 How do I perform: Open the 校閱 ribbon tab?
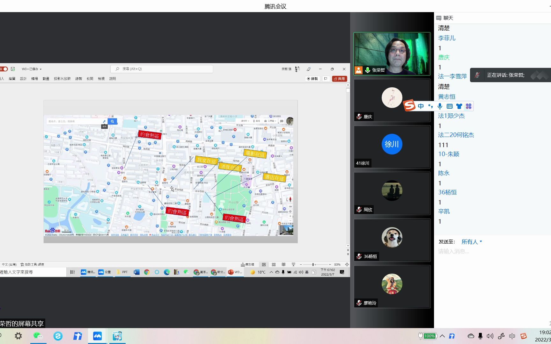coord(90,79)
